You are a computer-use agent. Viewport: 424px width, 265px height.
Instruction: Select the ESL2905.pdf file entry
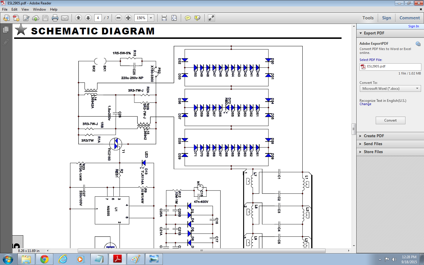coord(390,67)
